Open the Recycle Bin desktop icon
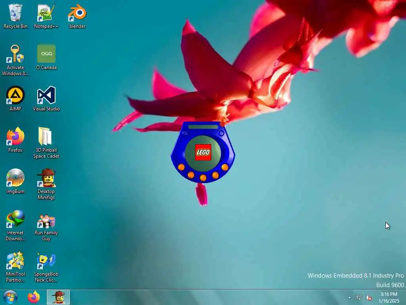Viewport: 406px width, 305px height. pos(15,16)
